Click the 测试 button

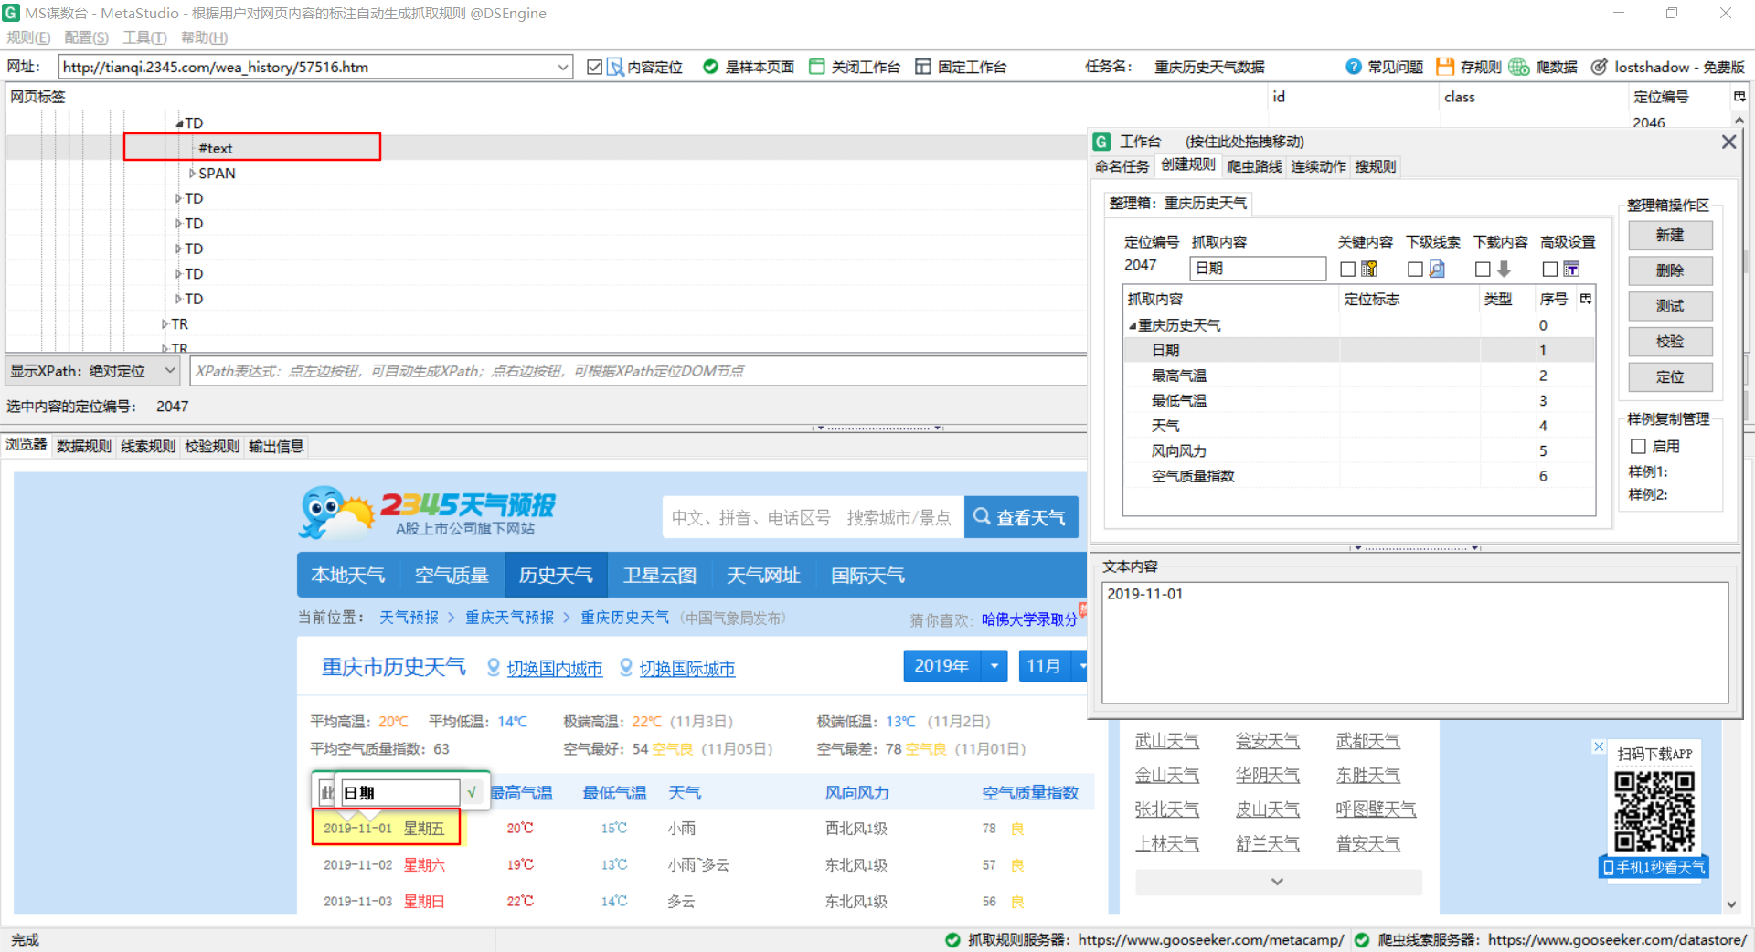[x=1670, y=305]
